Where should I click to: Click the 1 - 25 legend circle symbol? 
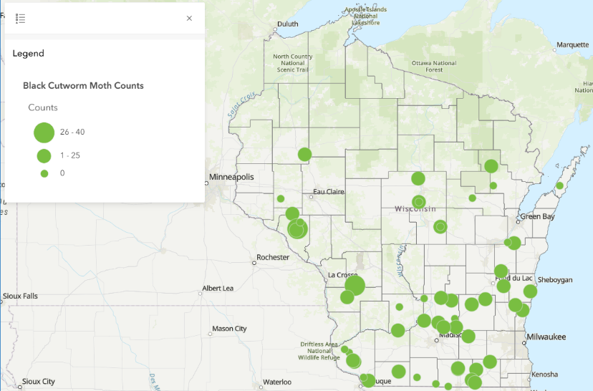coord(44,156)
